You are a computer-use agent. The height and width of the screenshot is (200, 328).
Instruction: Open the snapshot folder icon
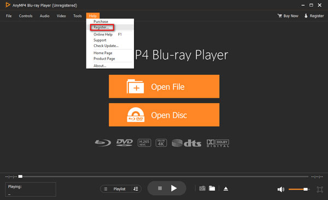point(212,189)
